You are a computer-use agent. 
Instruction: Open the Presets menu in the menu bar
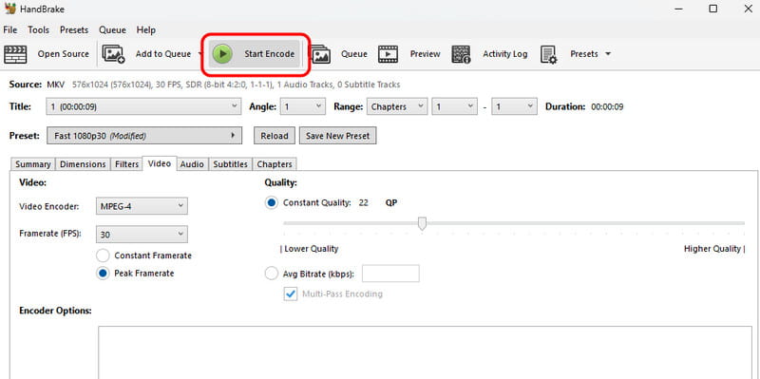pos(74,30)
